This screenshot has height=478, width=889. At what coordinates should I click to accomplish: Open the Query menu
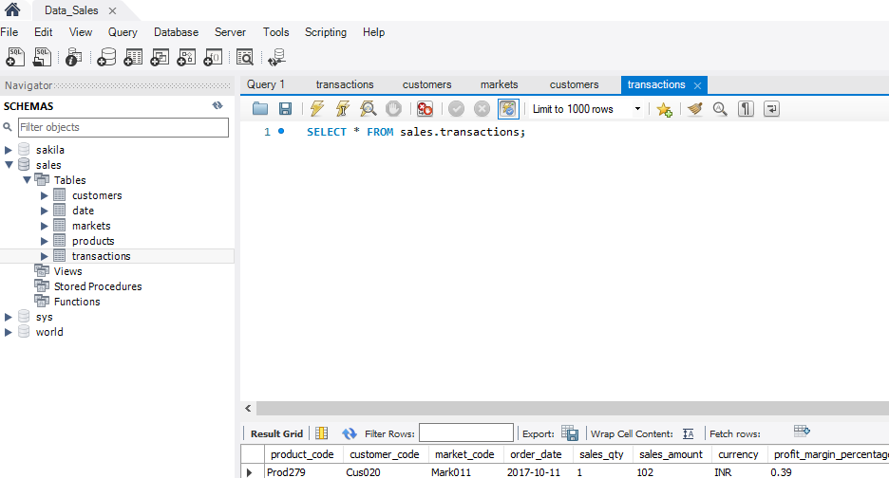(123, 32)
